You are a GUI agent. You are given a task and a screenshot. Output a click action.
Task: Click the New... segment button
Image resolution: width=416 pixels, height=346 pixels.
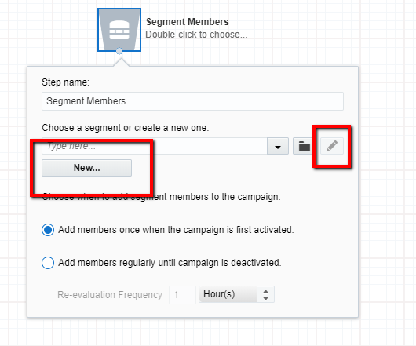pyautogui.click(x=87, y=168)
